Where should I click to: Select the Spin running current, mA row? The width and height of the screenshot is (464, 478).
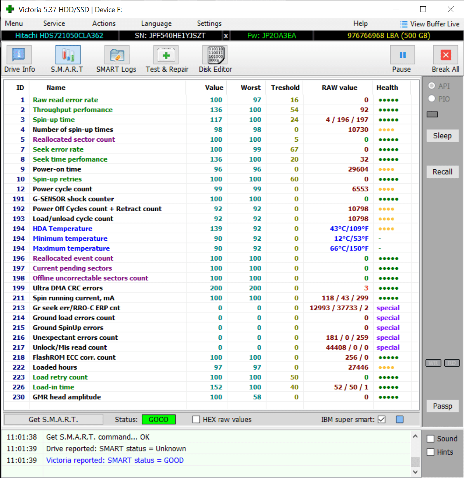point(211,298)
